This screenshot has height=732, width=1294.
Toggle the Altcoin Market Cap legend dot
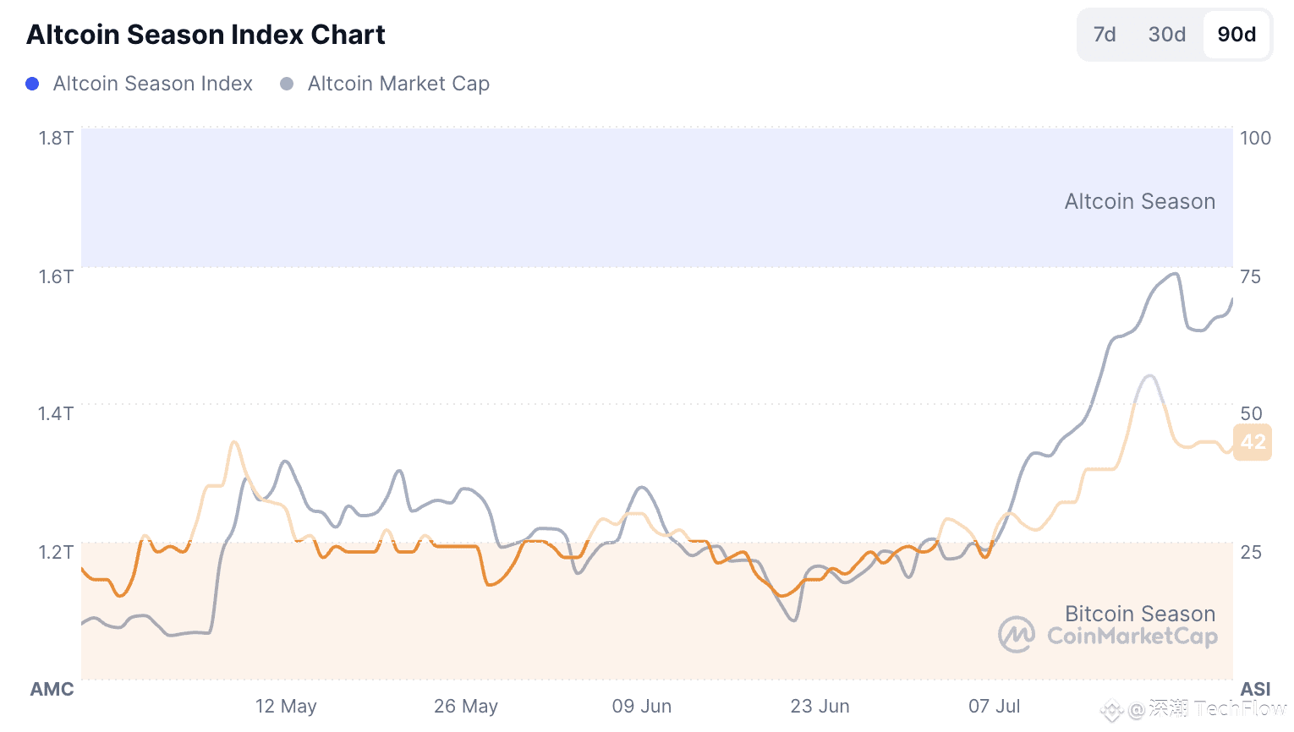[x=287, y=84]
